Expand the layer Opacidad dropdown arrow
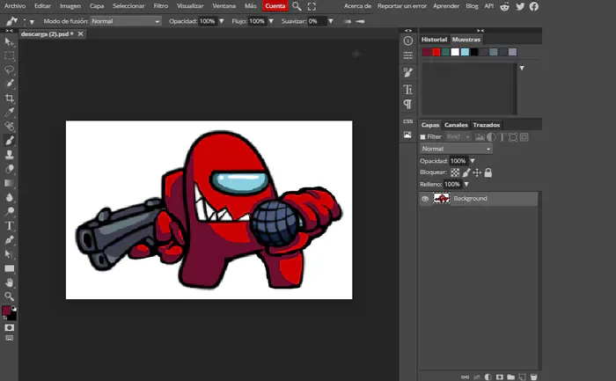This screenshot has height=381, width=616. 473,161
